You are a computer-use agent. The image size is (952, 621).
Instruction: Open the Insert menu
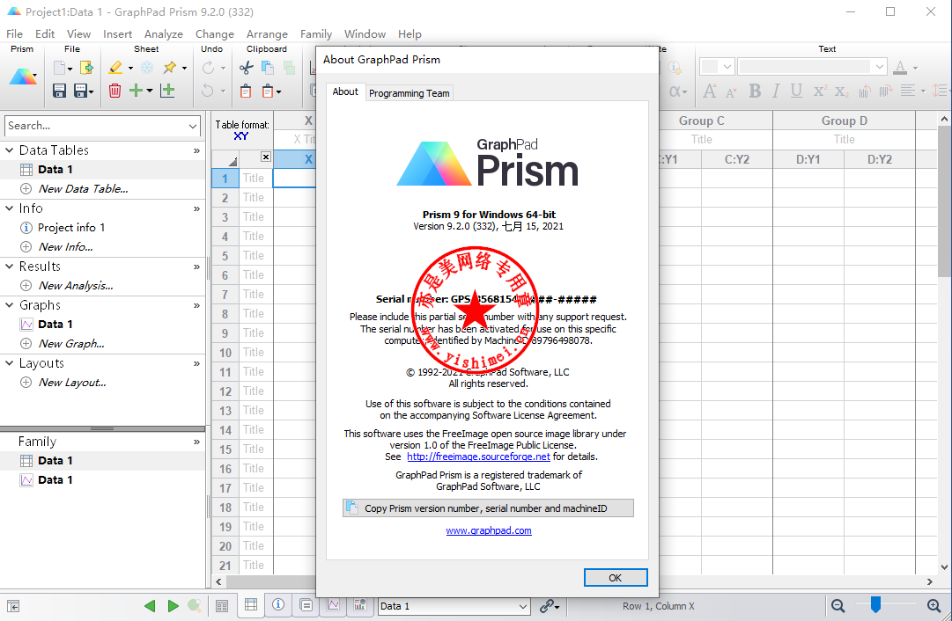(117, 34)
